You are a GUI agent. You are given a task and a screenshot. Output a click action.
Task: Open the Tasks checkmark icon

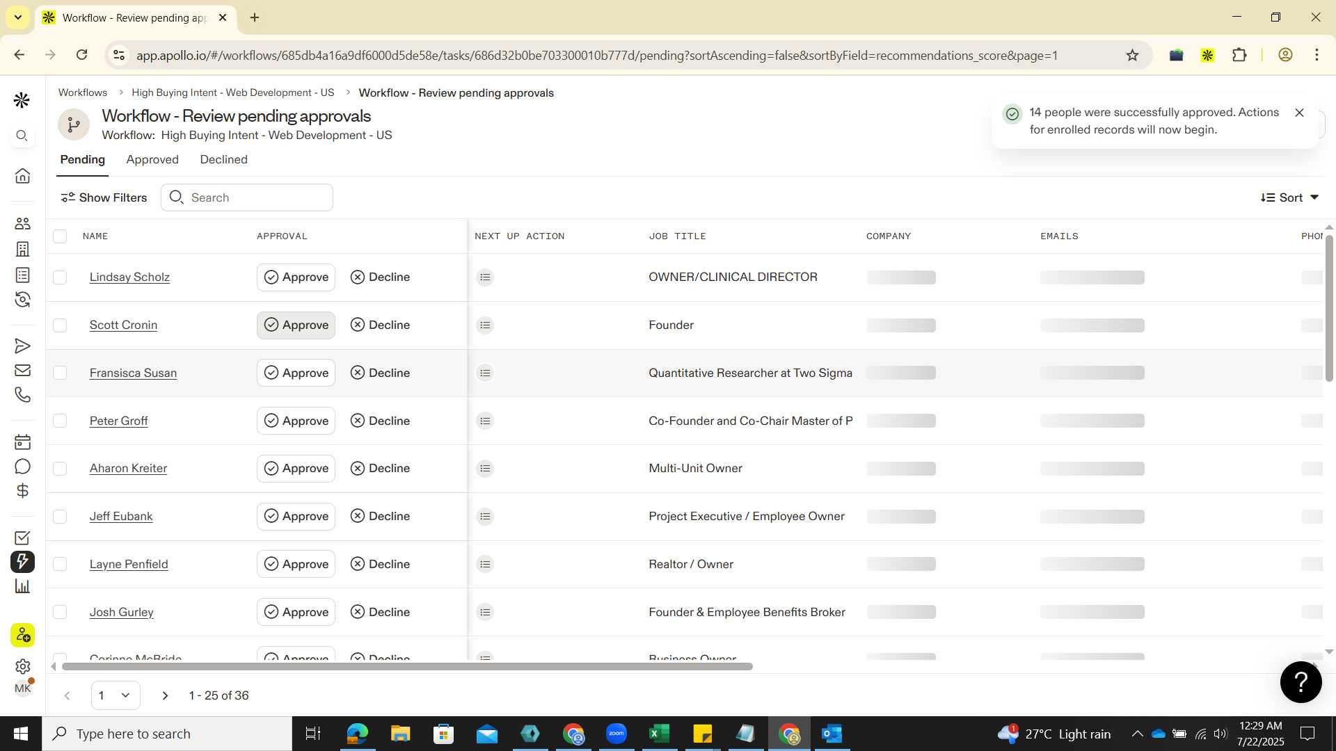point(22,538)
